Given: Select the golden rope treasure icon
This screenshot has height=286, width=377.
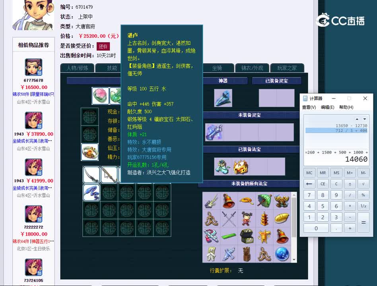Looking at the screenshot, I should pyautogui.click(x=247, y=201).
